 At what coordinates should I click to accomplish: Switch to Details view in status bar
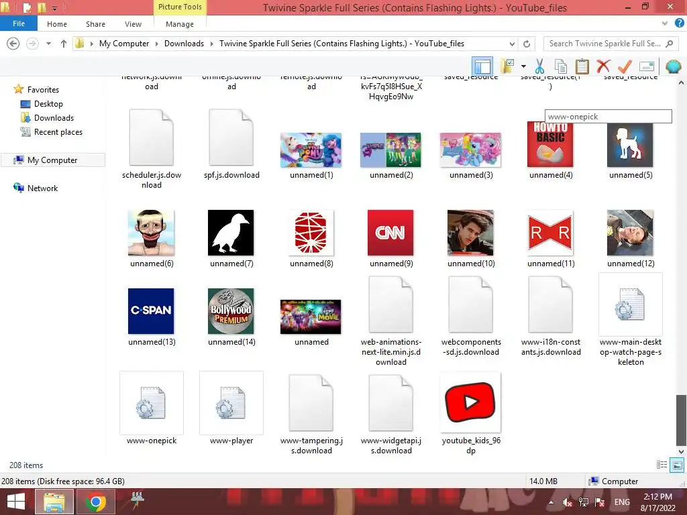coord(662,465)
